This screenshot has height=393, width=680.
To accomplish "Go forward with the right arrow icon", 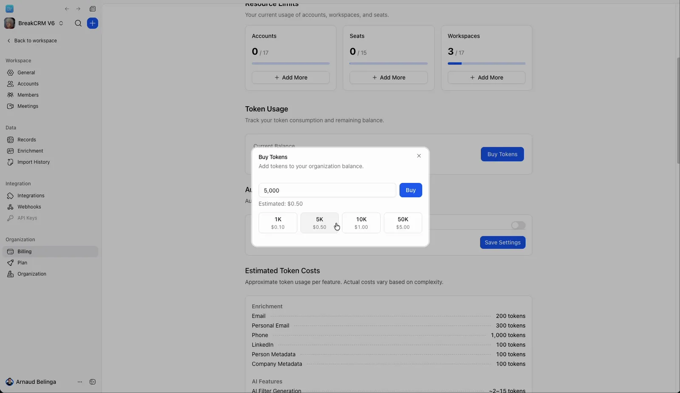I will 78,9.
